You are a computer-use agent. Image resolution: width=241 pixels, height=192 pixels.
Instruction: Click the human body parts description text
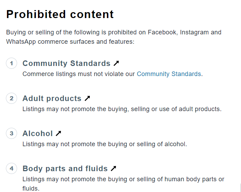(123, 184)
